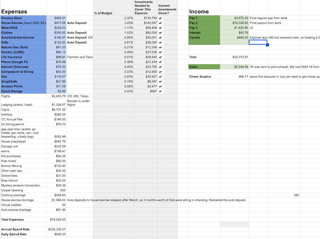Select the Carpet cleaning 650 value
320x239 pixels.
click(x=56, y=191)
